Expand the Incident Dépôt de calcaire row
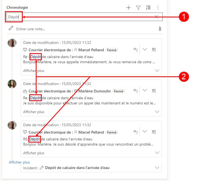Screen dimensions: 210x181 click(x=157, y=168)
